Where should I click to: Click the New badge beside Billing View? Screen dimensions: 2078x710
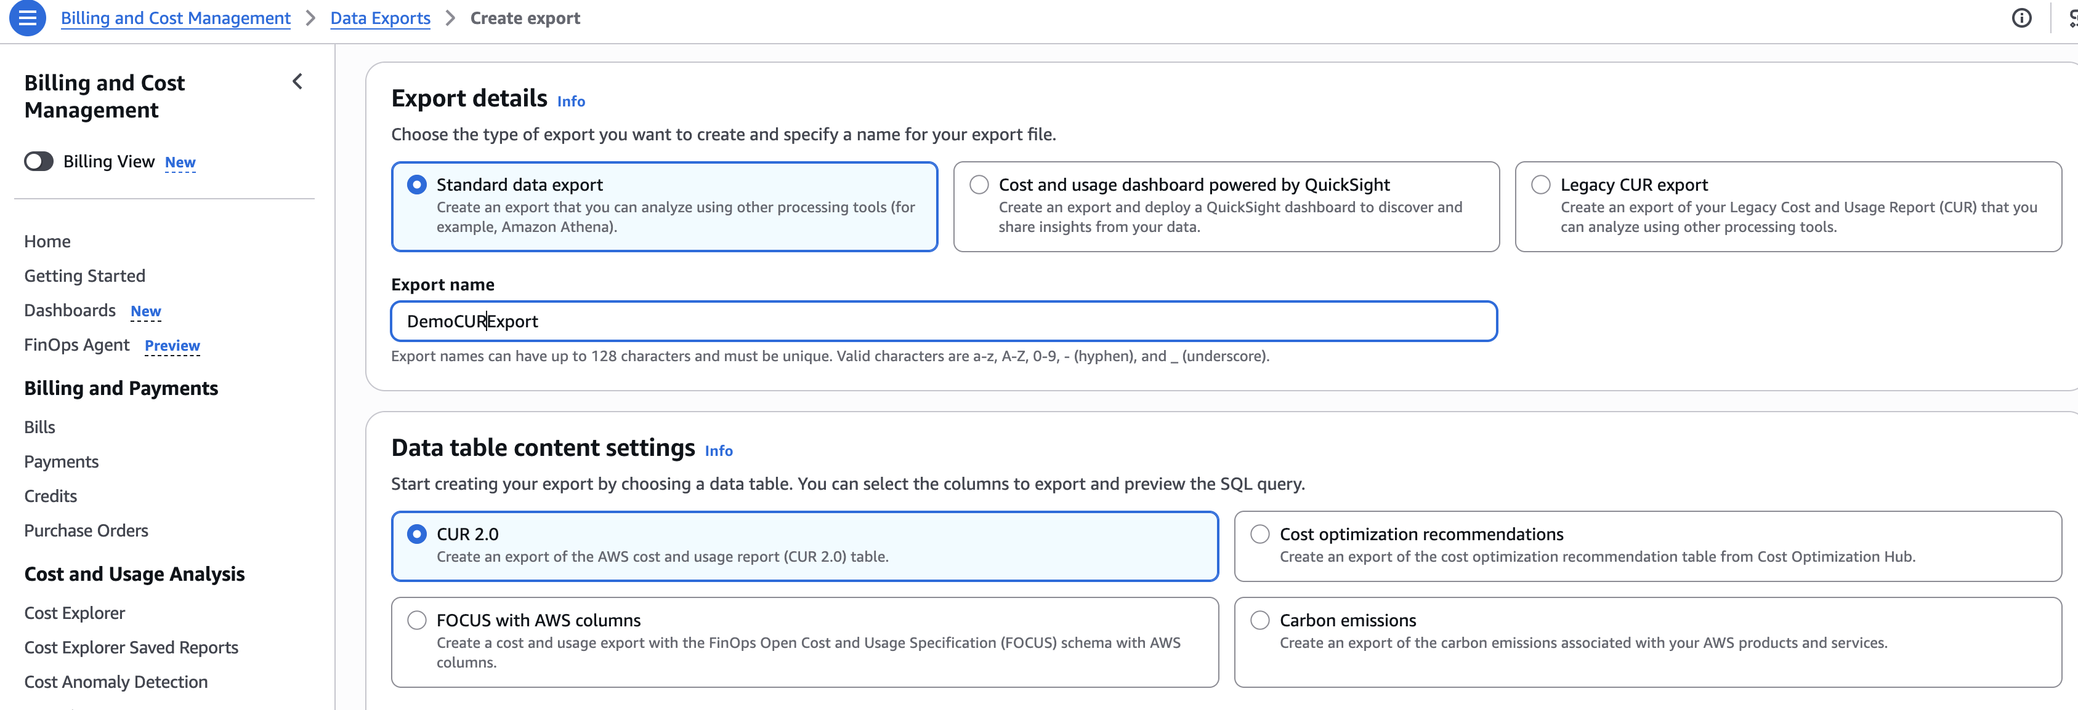pos(180,162)
